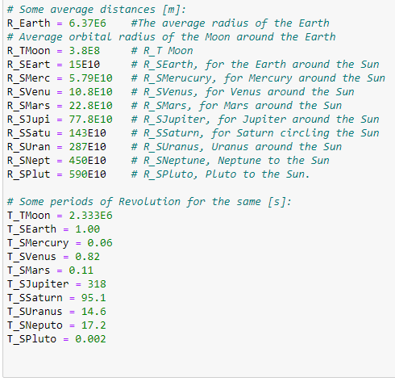
Task: Click the variable T_SMars
Action: pos(28,271)
